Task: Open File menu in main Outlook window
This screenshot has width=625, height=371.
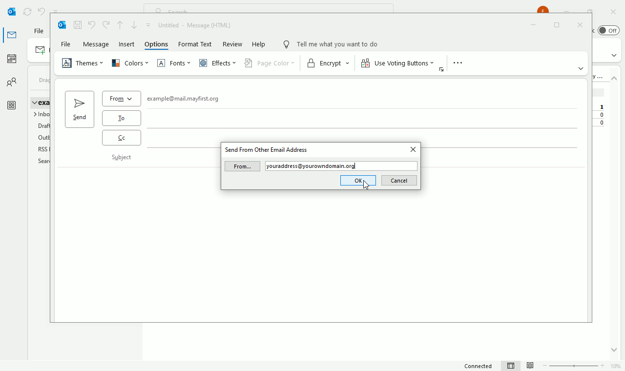Action: pos(39,31)
